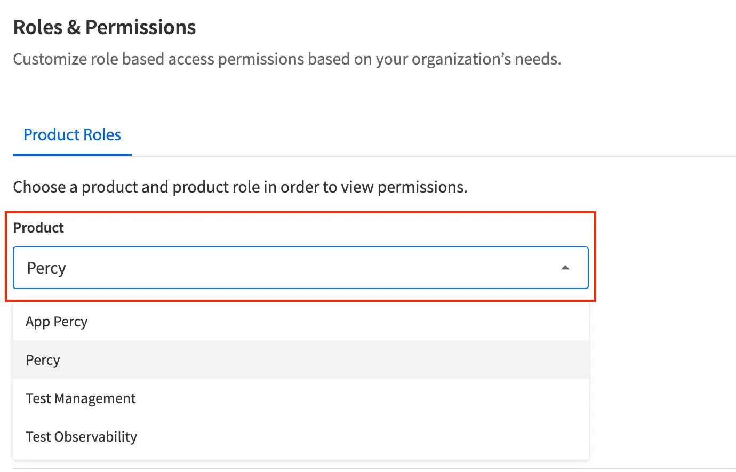Screen dimensions: 736x472
Task: Collapse the Product dropdown using the caret arrow
Action: pos(565,268)
